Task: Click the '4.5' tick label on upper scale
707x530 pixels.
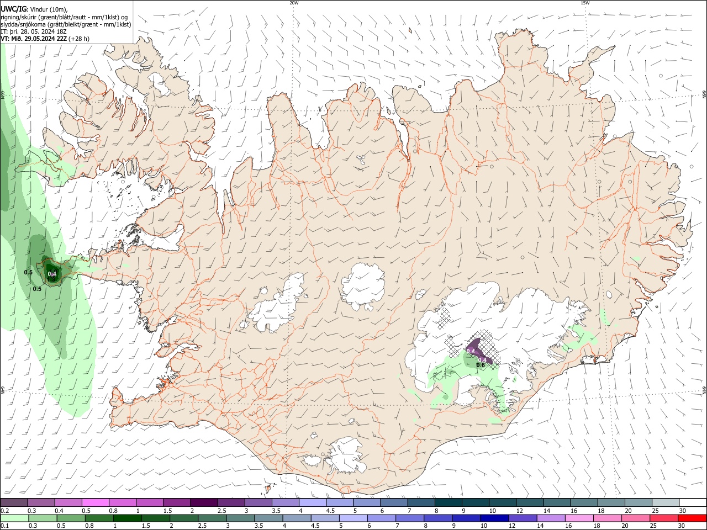Action: coord(330,511)
